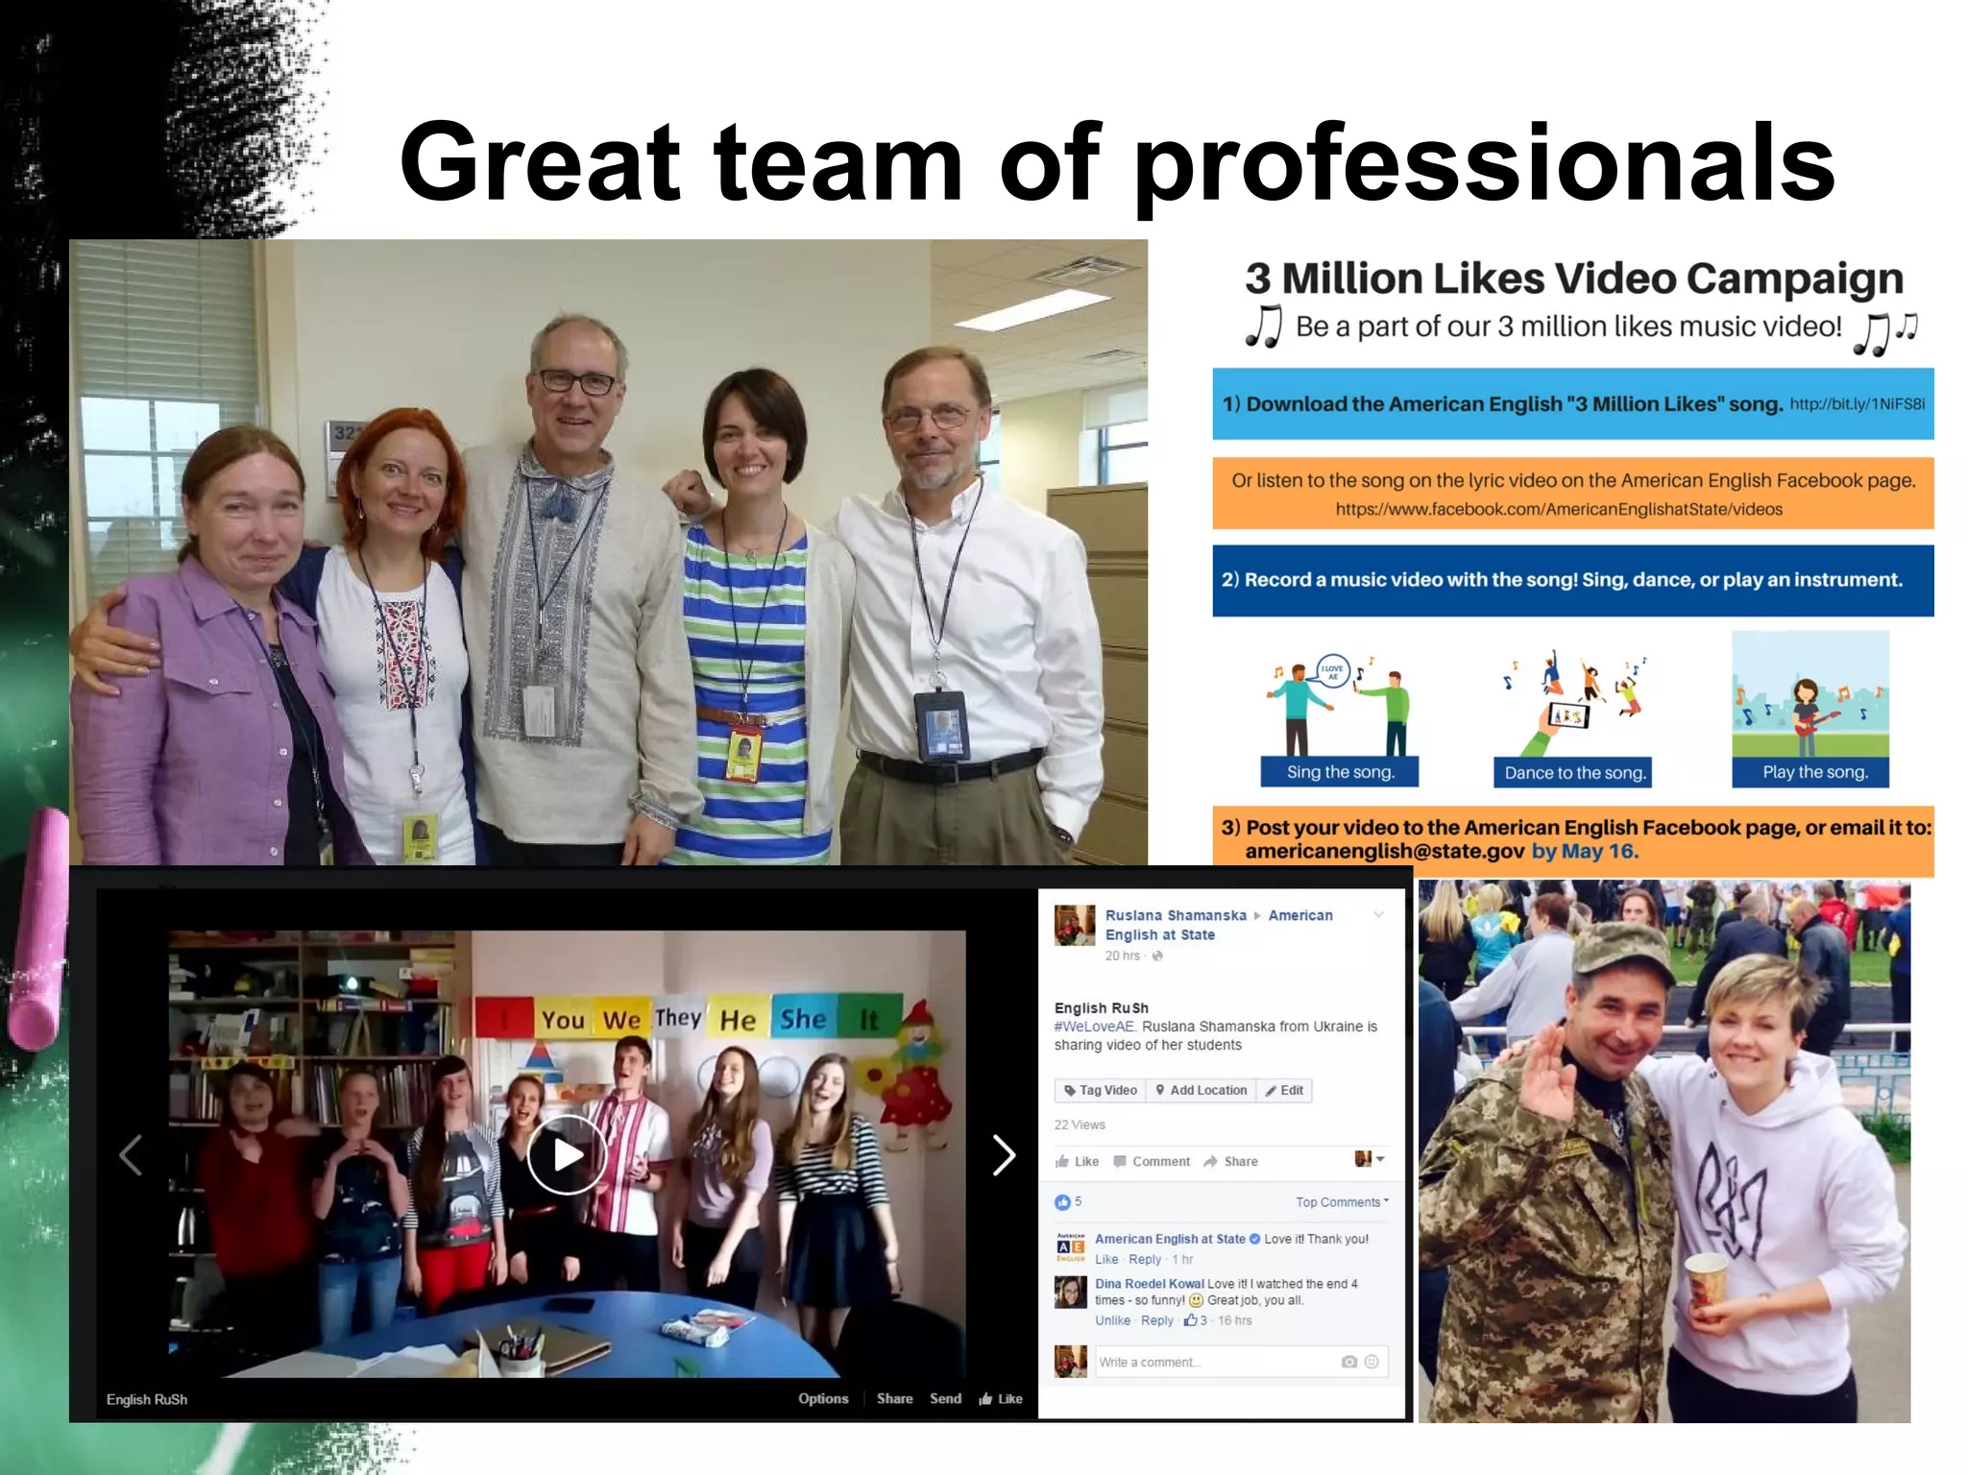Open the bit.ly song download link
The width and height of the screenshot is (1967, 1475).
[1858, 403]
